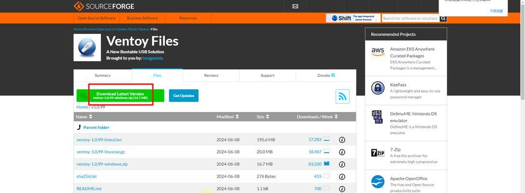Click Home breadcrumb at top
Image resolution: width=525 pixels, height=193 pixels.
[x=78, y=29]
